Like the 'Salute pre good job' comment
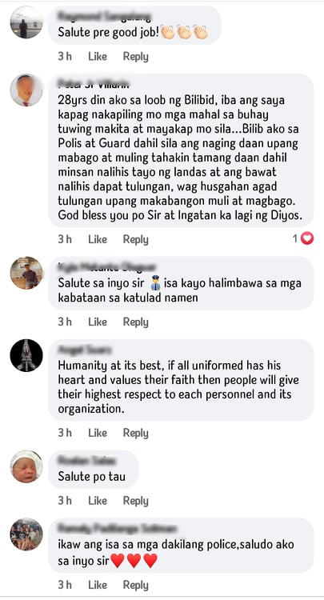Screen dimensions: 324x600 coord(98,57)
